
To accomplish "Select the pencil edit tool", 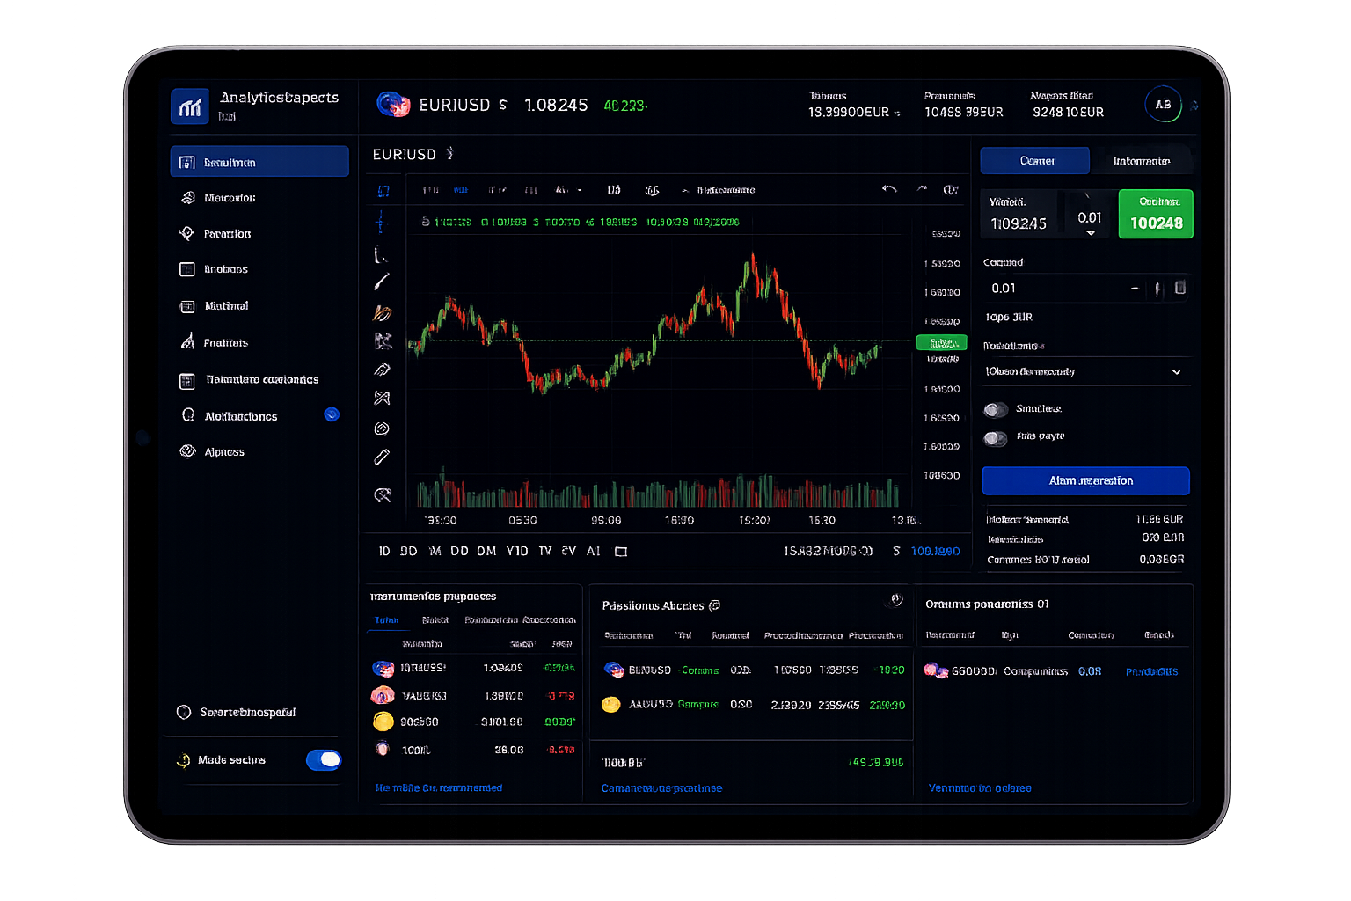I will (382, 458).
